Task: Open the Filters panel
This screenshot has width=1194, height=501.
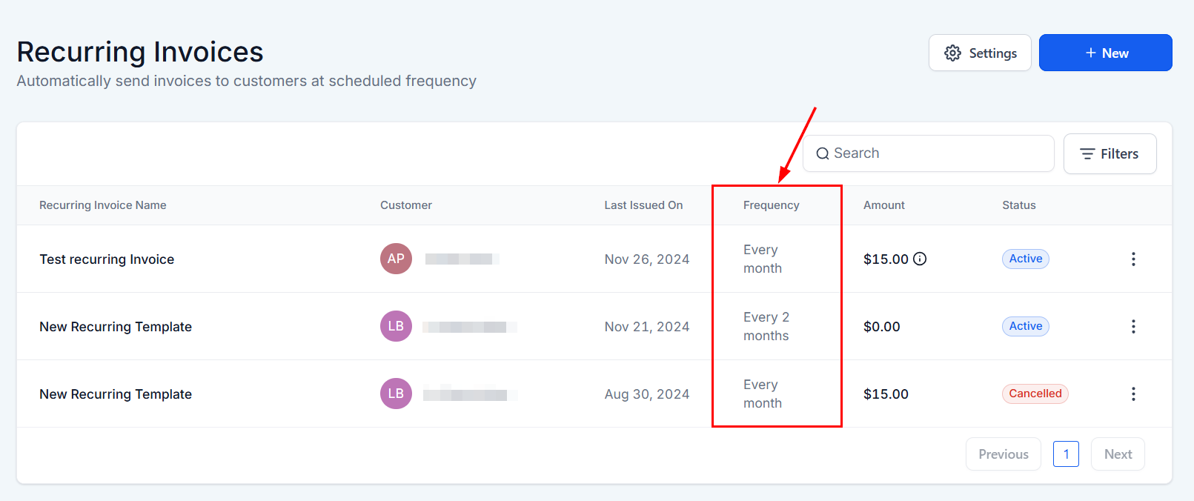Action: coord(1110,153)
